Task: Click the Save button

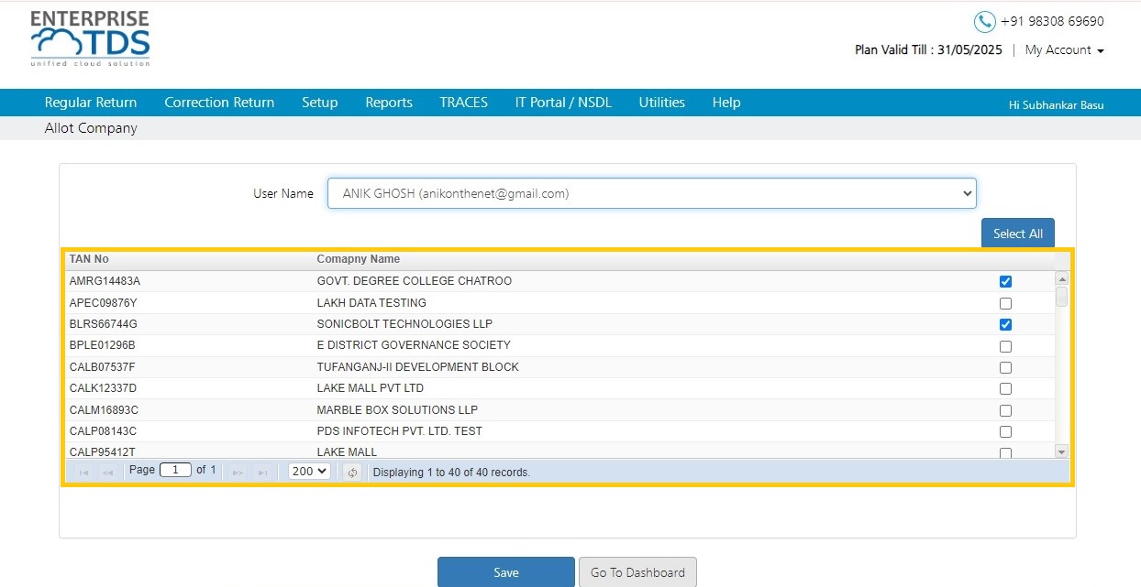Action: tap(506, 572)
